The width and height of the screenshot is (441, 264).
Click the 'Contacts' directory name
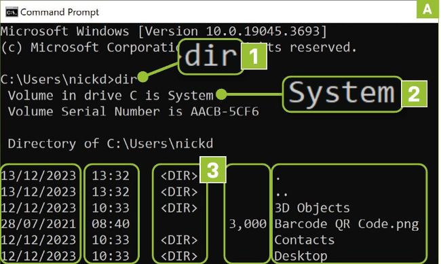[x=305, y=240]
